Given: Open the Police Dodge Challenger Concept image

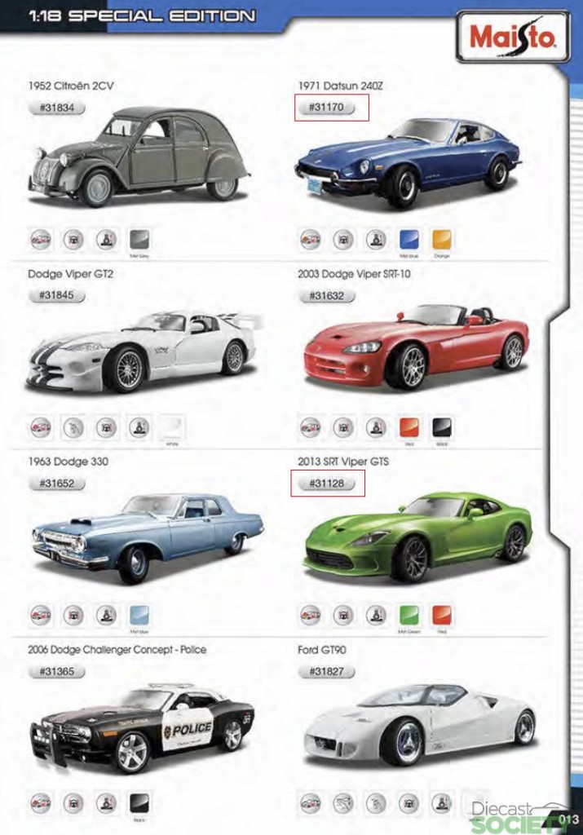Looking at the screenshot, I should pyautogui.click(x=143, y=726).
